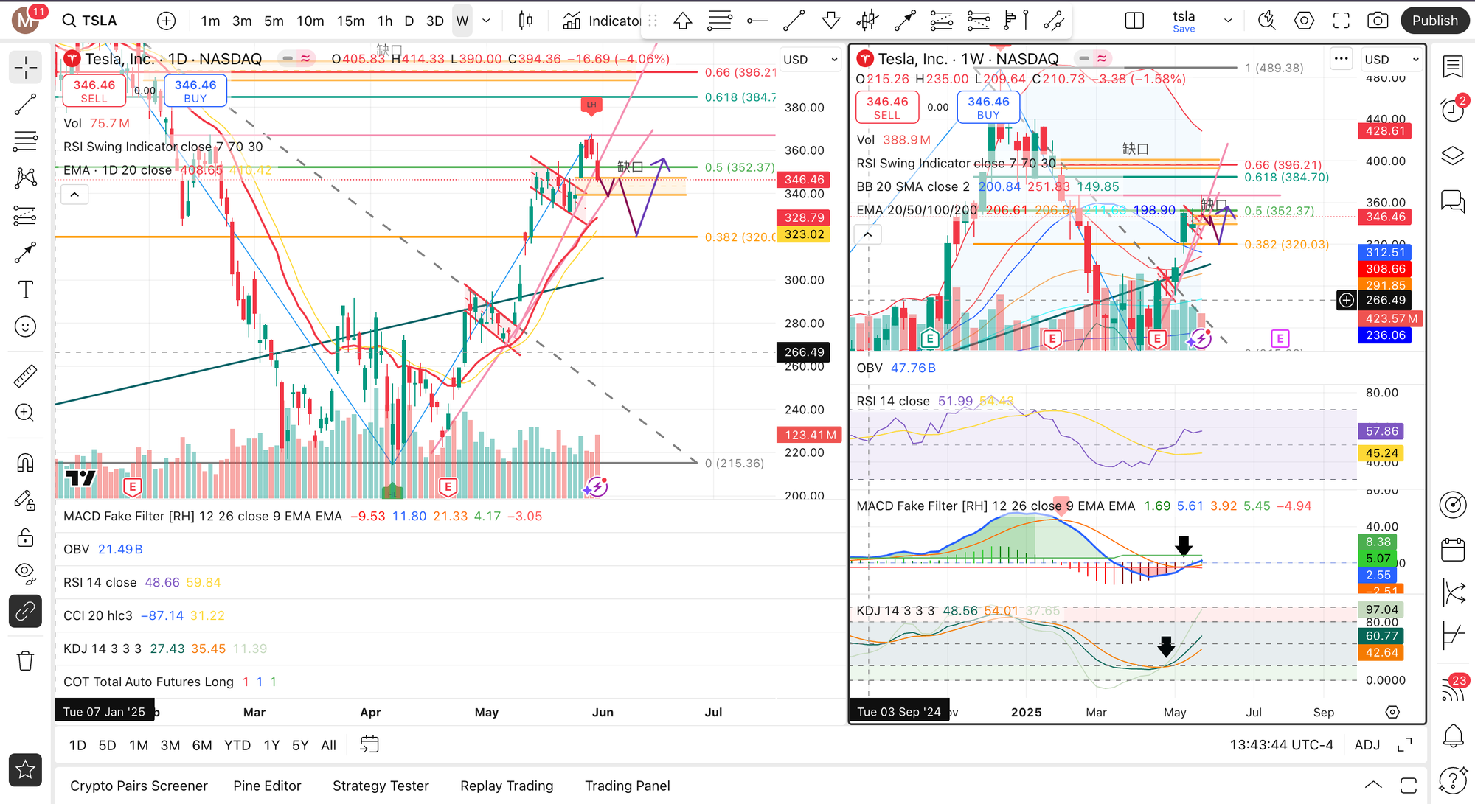Click the 13:43:44 UTC-4 timezone clock
The width and height of the screenshot is (1475, 804).
[1281, 745]
